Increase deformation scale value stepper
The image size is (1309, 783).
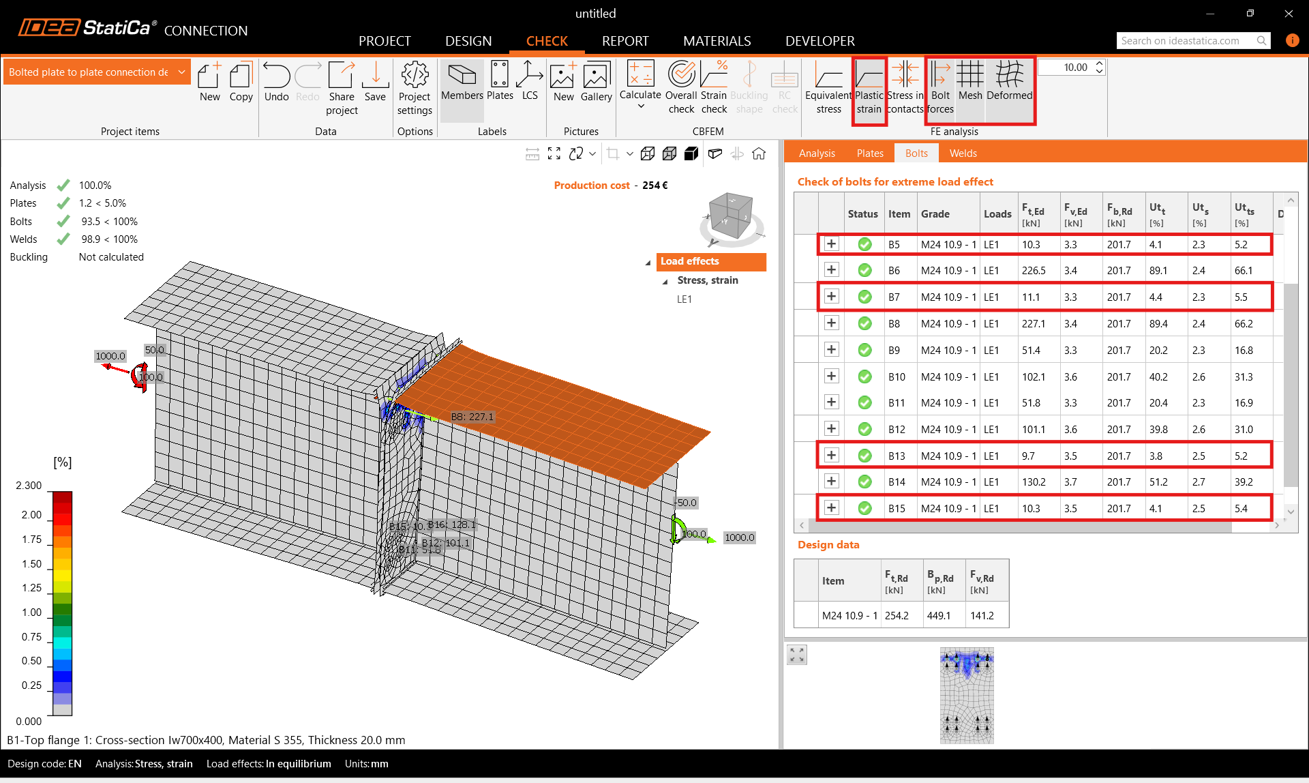[1099, 63]
